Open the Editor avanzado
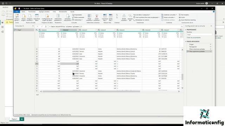 pyautogui.click(x=78, y=17)
